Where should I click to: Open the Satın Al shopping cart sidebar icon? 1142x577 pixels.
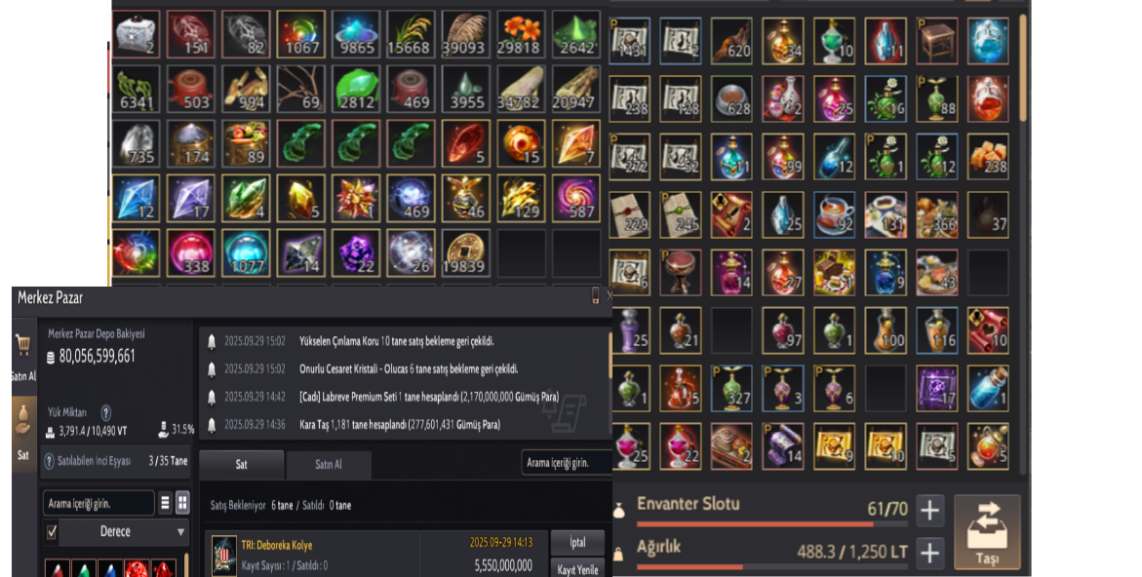pyautogui.click(x=22, y=346)
